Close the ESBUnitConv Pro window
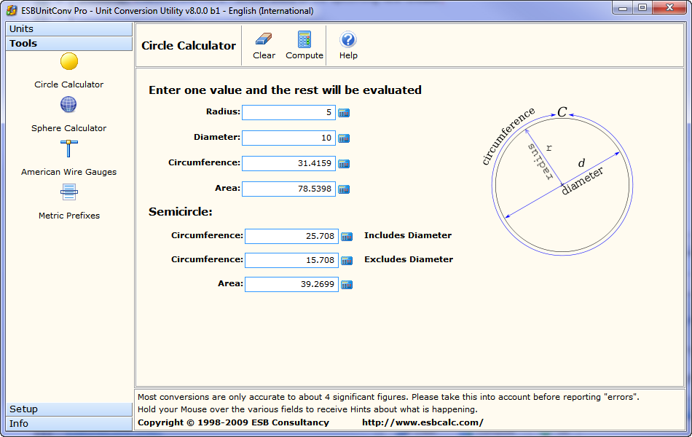Screen dimensions: 692x437 [x=669, y=8]
